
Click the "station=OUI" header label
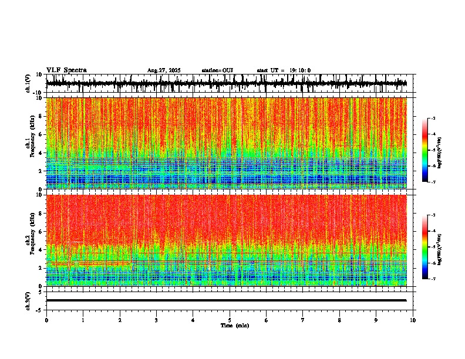(x=217, y=70)
